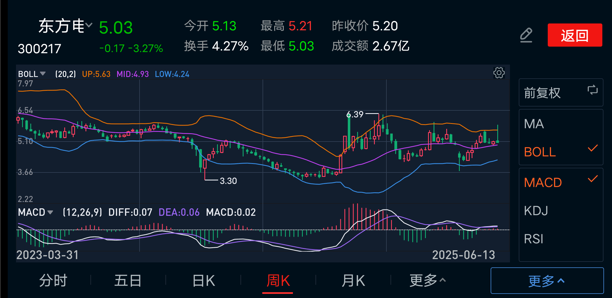
Task: Expand the gray 更多 period menu
Action: (x=427, y=281)
